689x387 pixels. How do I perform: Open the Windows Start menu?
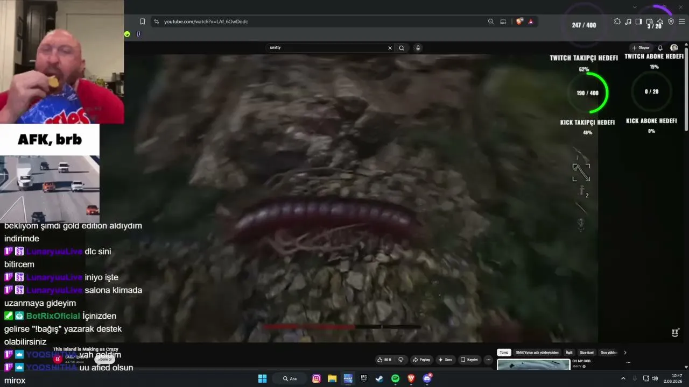[262, 378]
